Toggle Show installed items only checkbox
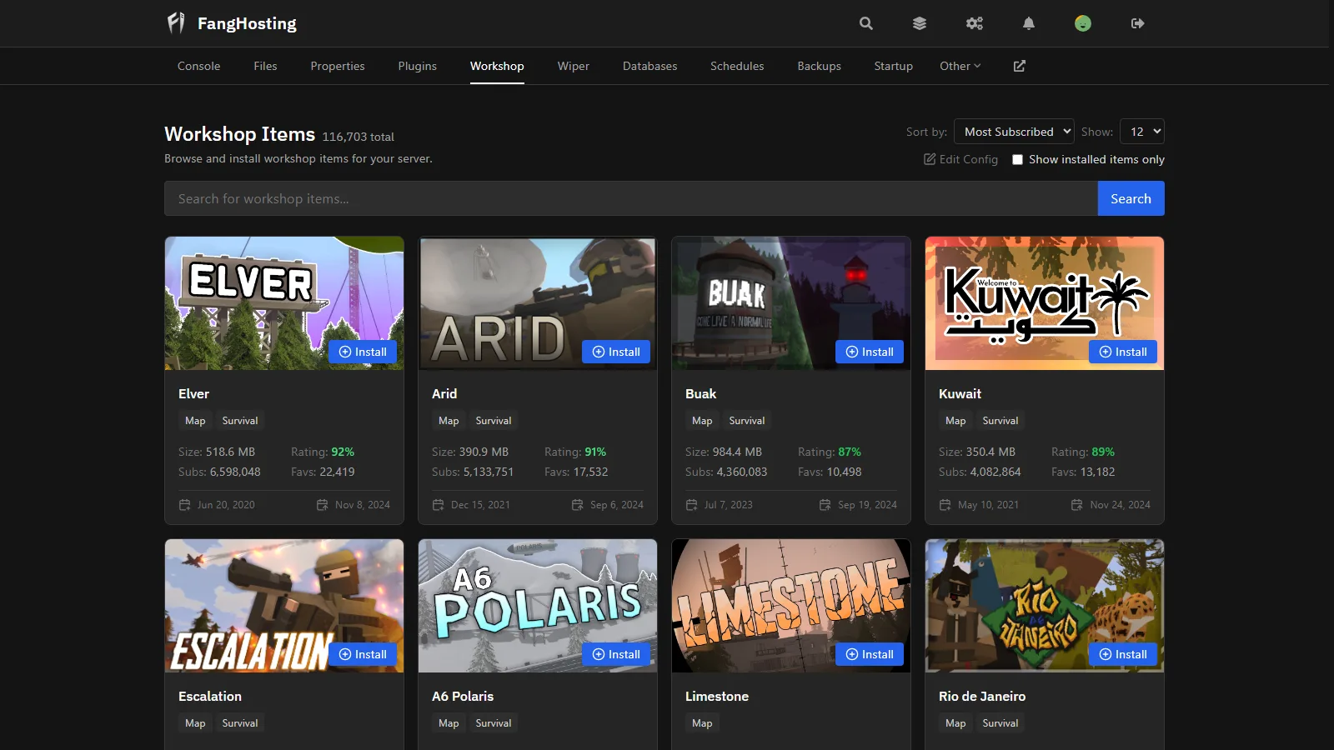The width and height of the screenshot is (1334, 750). (1017, 159)
